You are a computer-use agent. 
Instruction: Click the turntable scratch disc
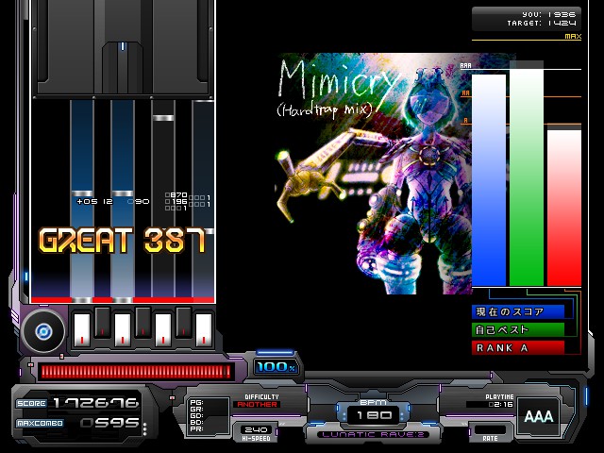click(43, 331)
